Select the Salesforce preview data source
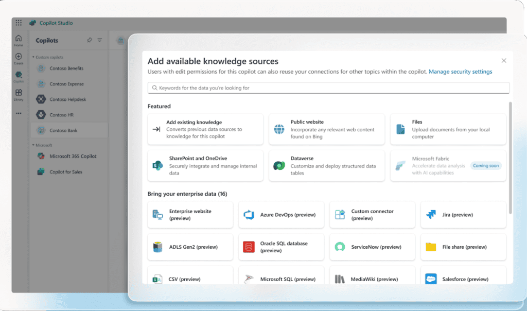 click(x=463, y=279)
